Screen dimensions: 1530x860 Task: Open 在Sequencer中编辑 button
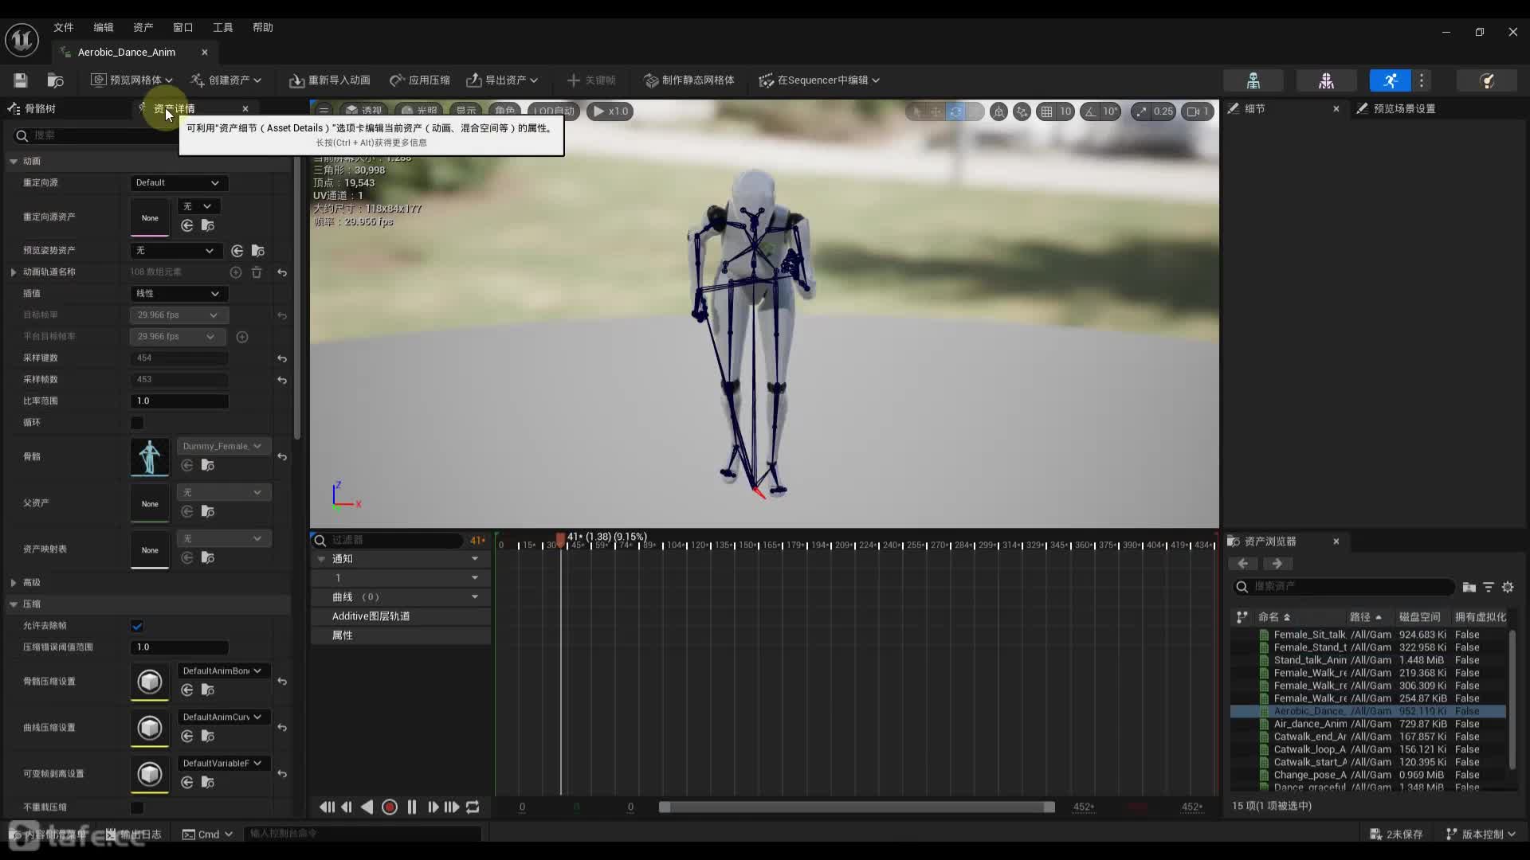pos(820,80)
